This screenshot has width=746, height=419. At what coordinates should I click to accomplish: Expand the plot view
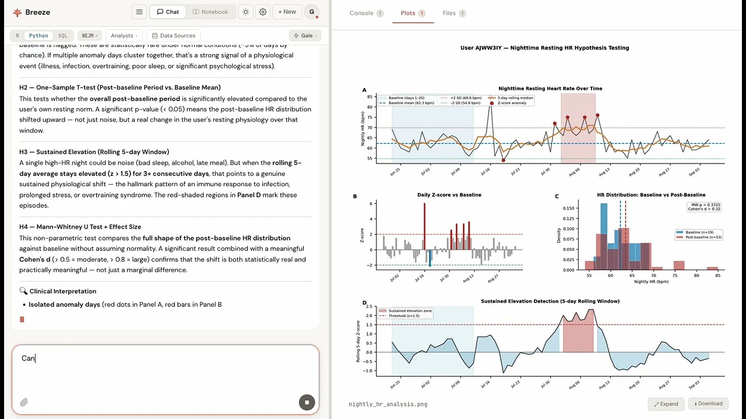tap(666, 404)
